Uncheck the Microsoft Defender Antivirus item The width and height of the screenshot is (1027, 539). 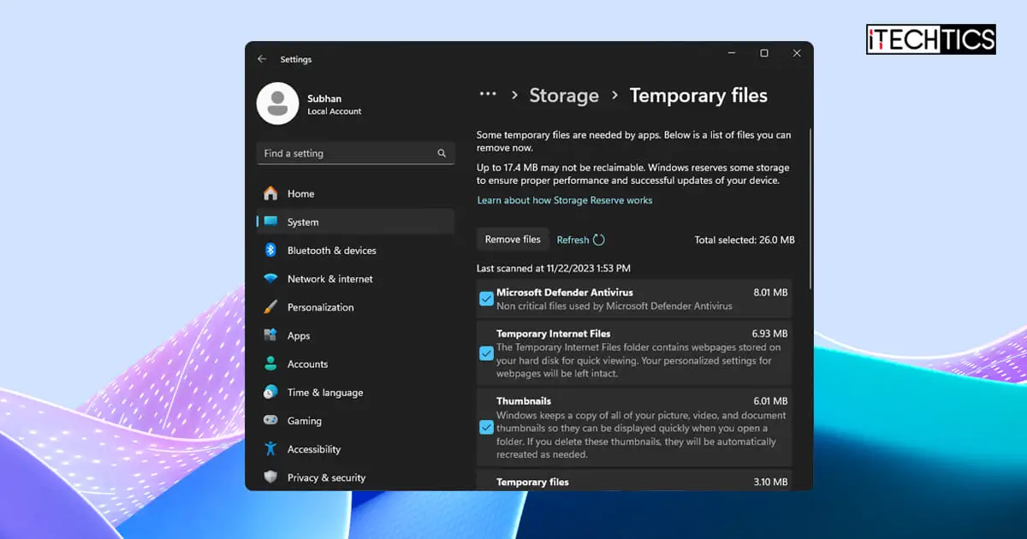tap(486, 299)
